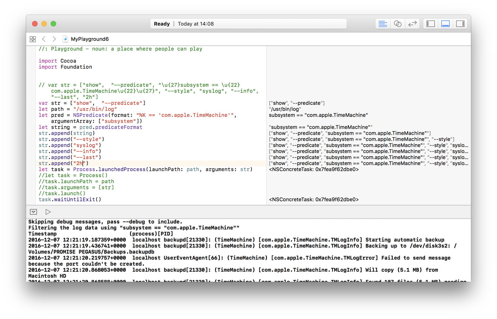Click the first NSConcreteTask result entry

[314, 170]
